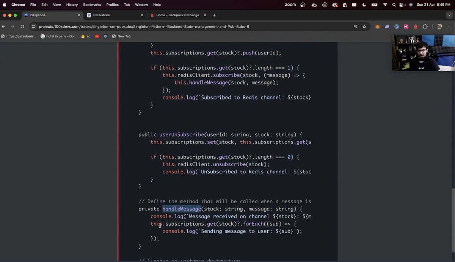Open the YouTube bookmark icon
The height and width of the screenshot is (262, 455).
[97, 36]
